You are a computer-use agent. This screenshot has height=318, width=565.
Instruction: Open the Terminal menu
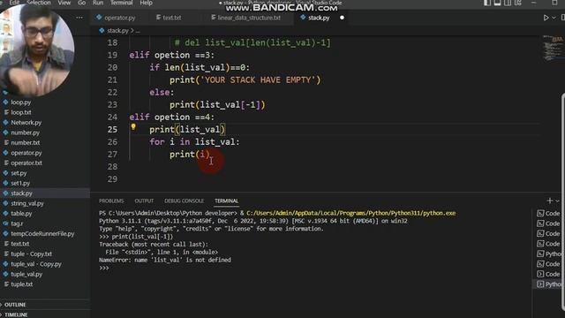coord(122,3)
